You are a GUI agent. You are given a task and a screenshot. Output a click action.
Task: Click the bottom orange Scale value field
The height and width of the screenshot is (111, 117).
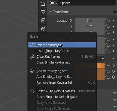tap(100, 77)
